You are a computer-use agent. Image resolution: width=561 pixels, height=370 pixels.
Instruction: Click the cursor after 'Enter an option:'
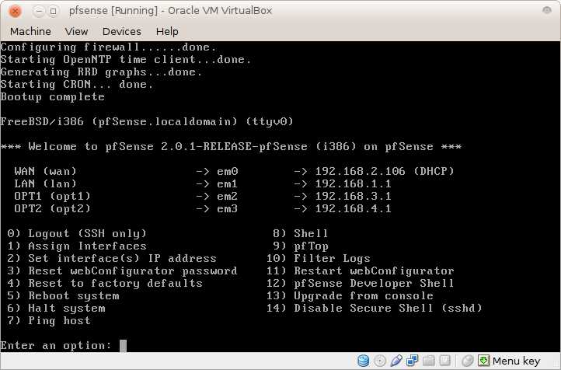click(x=123, y=345)
